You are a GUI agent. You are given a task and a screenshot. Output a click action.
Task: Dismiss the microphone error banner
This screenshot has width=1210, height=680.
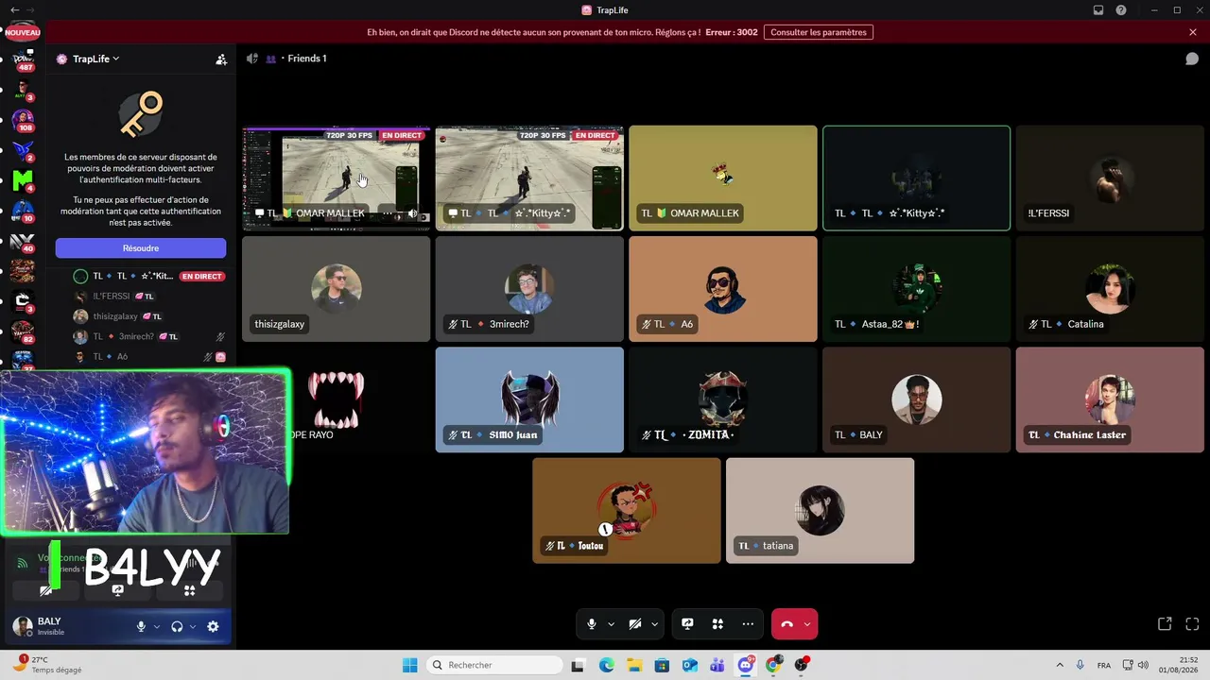click(x=1193, y=32)
